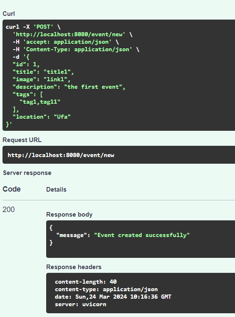Click the "location": "Ufa" line
The image size is (235, 317).
tap(42, 117)
